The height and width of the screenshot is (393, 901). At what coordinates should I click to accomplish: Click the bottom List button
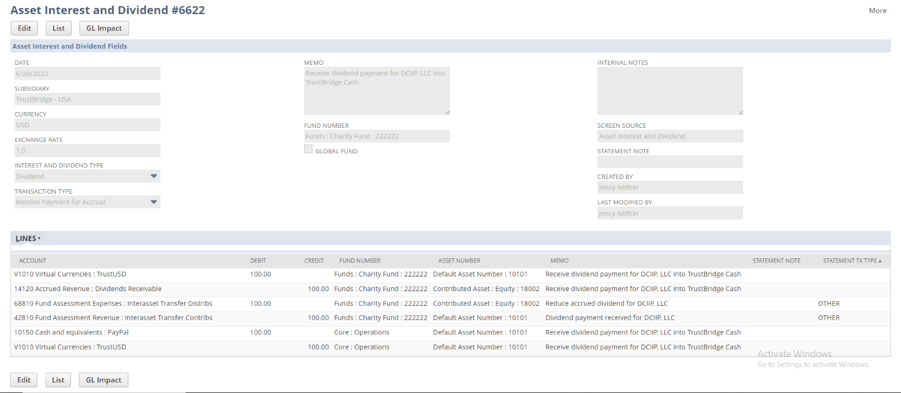58,380
